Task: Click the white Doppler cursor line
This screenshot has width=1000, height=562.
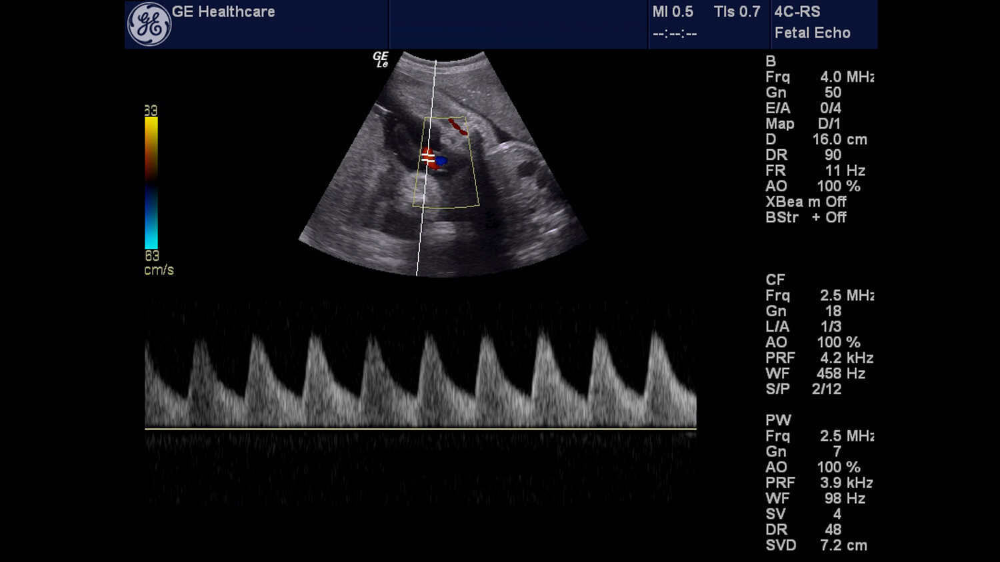Action: tap(426, 168)
